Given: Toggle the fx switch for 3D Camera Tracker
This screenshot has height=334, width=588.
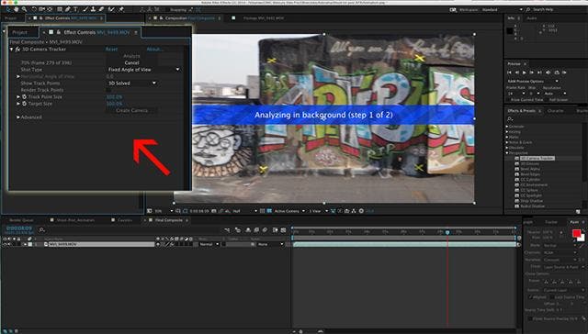Looking at the screenshot, I should click(x=17, y=49).
